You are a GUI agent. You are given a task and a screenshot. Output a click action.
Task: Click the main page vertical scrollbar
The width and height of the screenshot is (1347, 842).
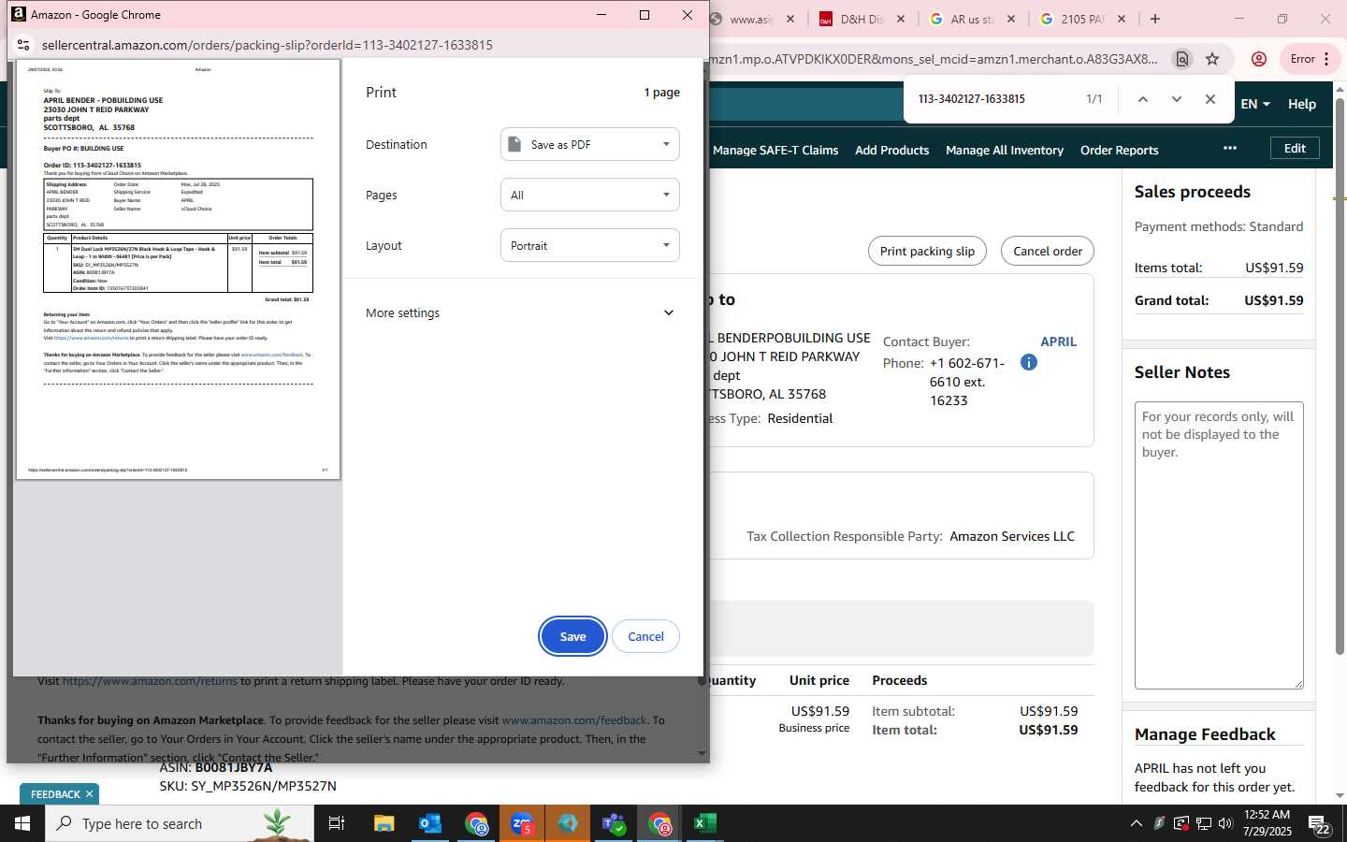[x=1340, y=374]
